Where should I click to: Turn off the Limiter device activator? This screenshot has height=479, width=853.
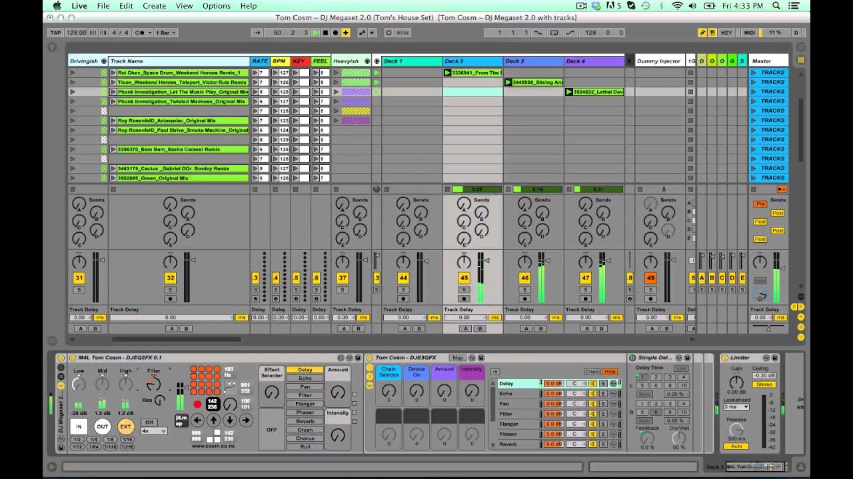pos(725,358)
